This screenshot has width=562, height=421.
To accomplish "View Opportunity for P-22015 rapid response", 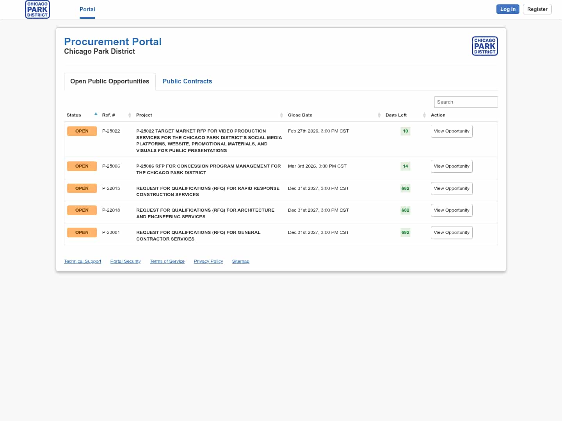I will (452, 189).
